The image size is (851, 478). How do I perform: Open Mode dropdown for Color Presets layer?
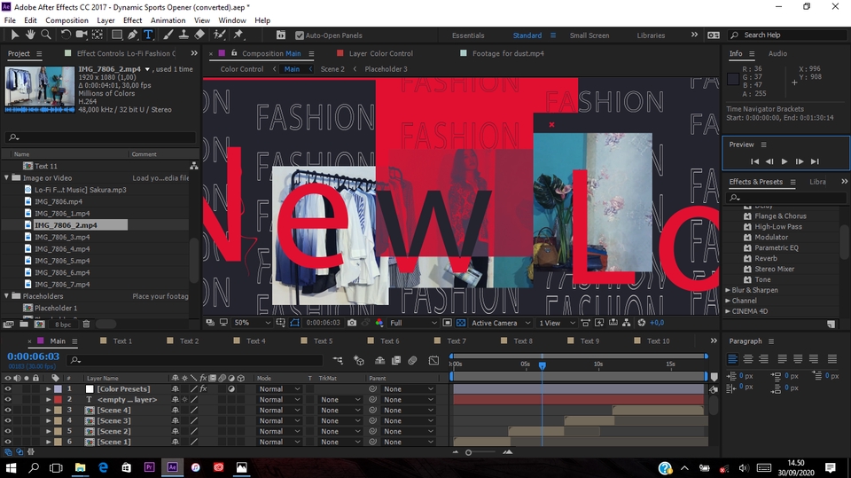tap(279, 389)
